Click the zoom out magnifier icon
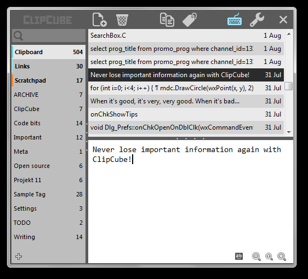 [256, 257]
